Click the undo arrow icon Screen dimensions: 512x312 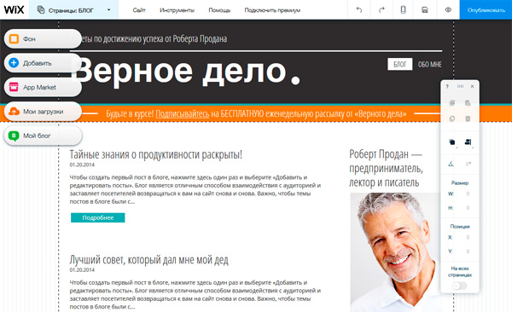click(x=359, y=9)
